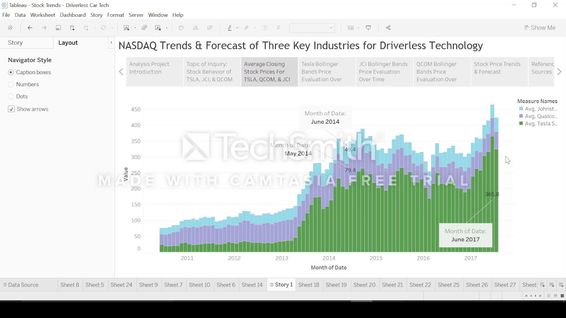Open the Server menu
The height and width of the screenshot is (318, 566).
click(x=136, y=15)
